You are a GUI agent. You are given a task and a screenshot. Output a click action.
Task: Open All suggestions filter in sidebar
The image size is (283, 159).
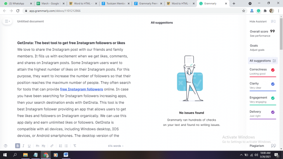(262, 61)
